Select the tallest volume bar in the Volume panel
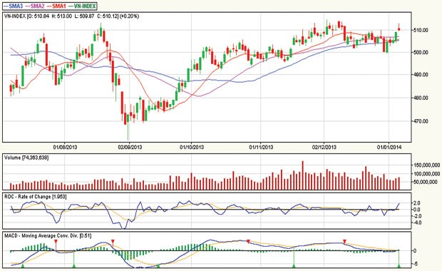Image resolution: width=442 pixels, height=271 pixels. click(303, 175)
